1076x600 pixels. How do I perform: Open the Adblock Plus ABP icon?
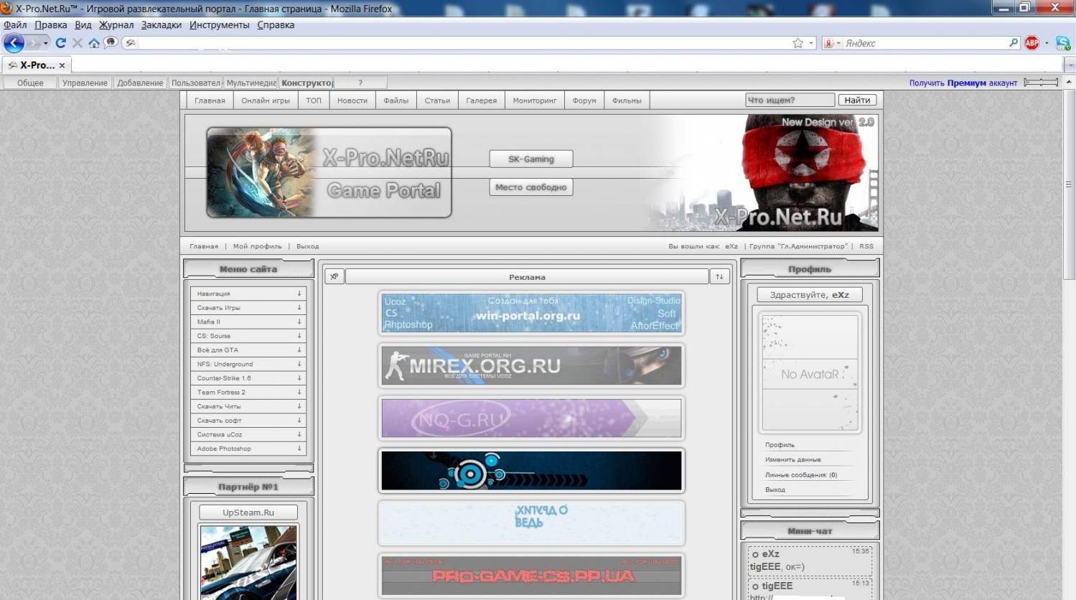click(1031, 43)
